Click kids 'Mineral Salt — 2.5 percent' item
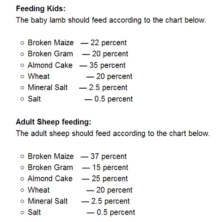The height and width of the screenshot is (222, 222). click(x=78, y=88)
